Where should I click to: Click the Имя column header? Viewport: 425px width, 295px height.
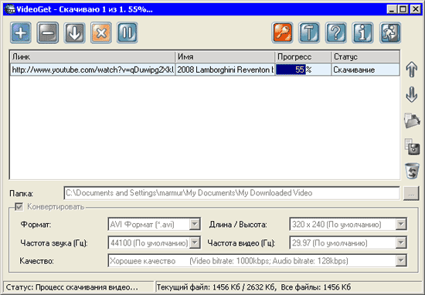point(225,57)
